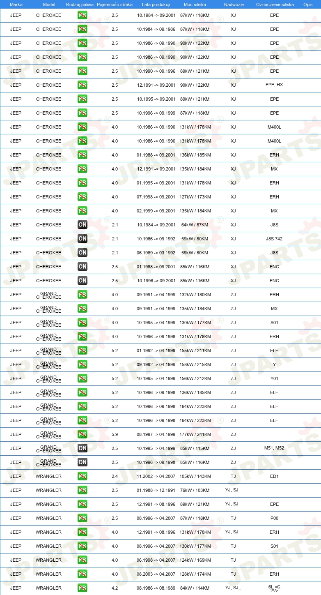
Task: Click petrol icon in Wrangler 124kW / 169KM row
Action: click(x=83, y=560)
